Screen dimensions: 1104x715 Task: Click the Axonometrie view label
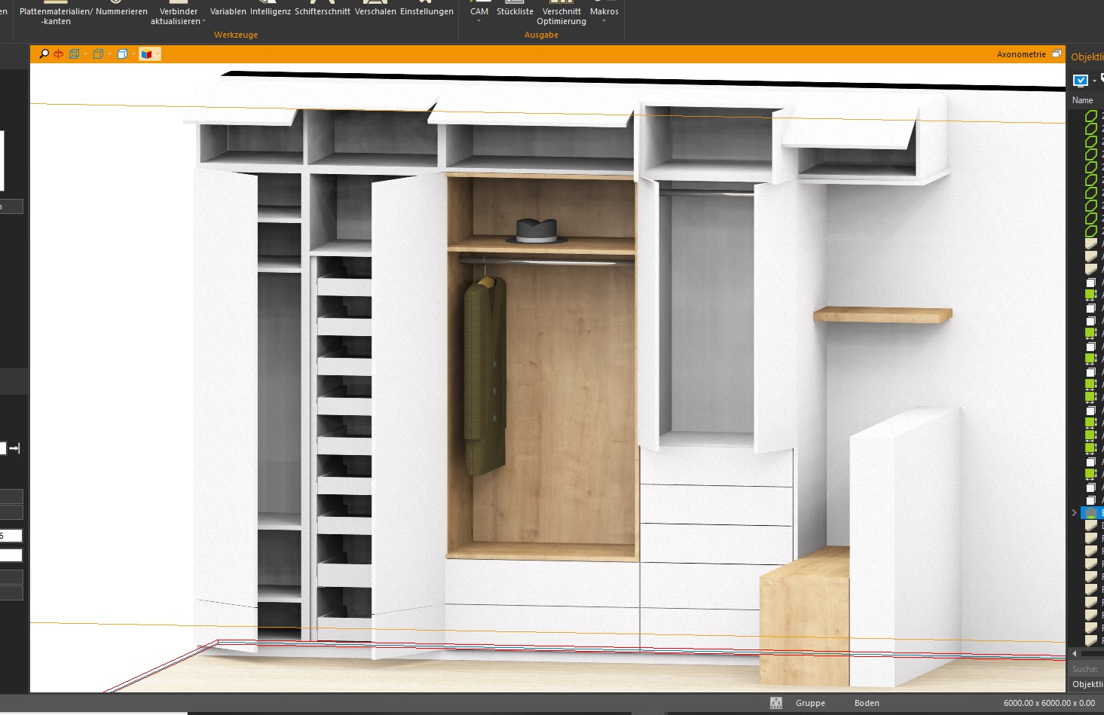[x=1021, y=54]
